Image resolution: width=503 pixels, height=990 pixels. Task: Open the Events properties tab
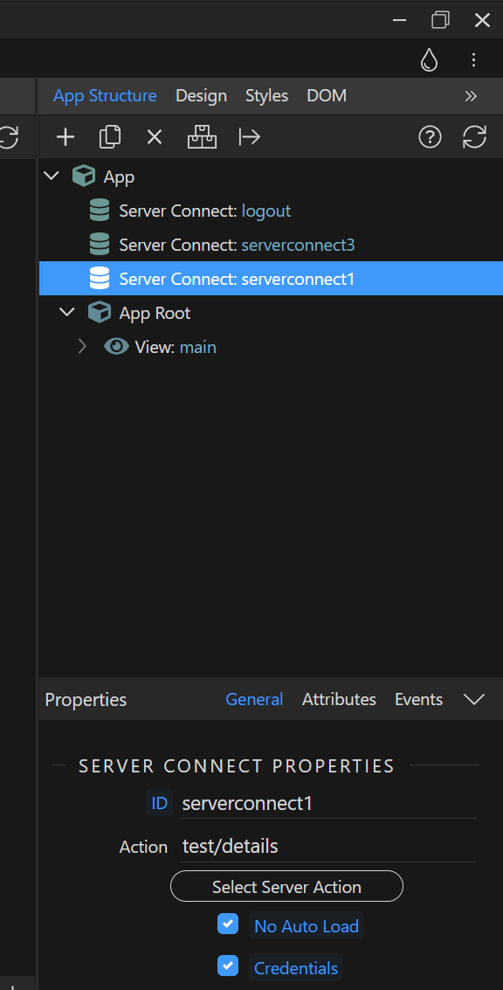click(x=417, y=699)
